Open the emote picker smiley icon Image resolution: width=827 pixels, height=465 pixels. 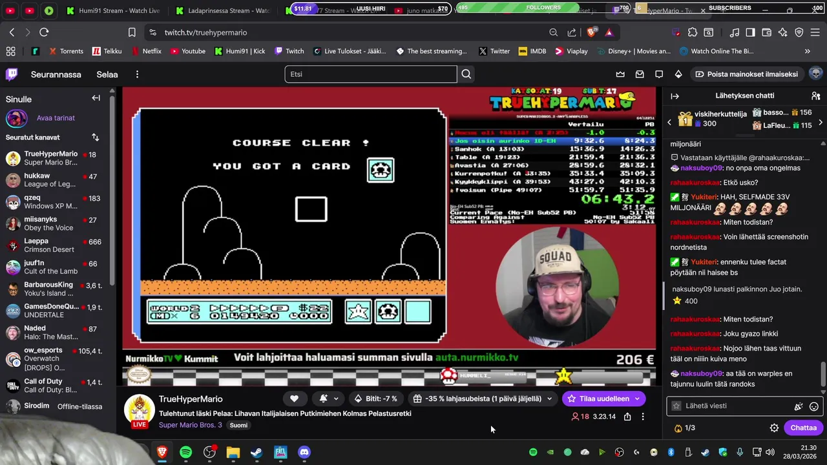[x=814, y=406]
